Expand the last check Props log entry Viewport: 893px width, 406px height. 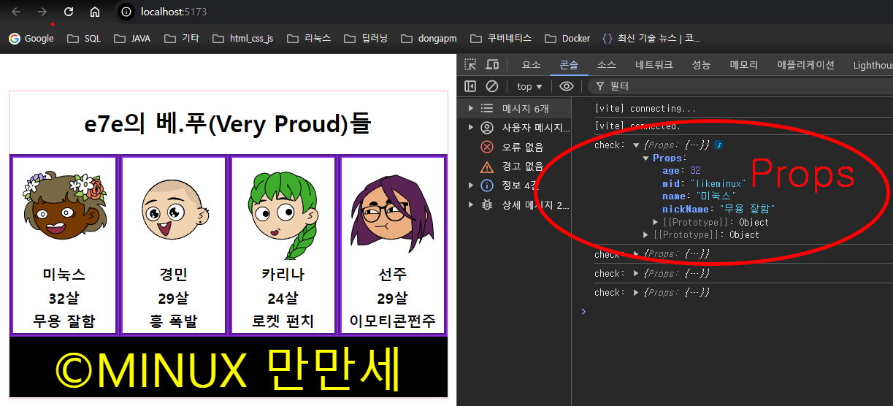637,293
